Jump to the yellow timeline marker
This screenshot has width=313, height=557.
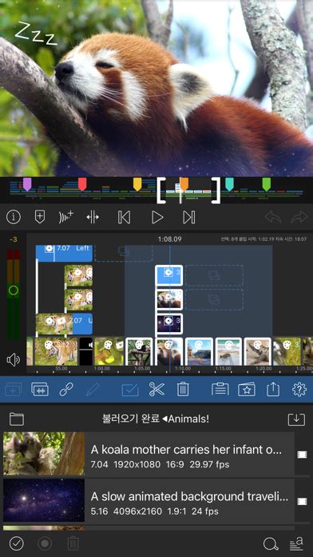(x=137, y=184)
